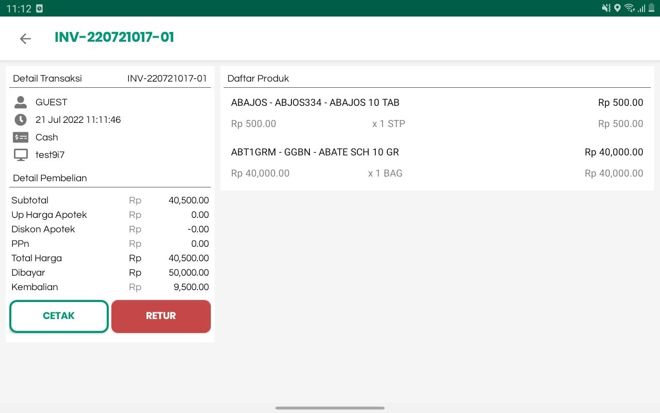Image resolution: width=660 pixels, height=413 pixels.
Task: Tap the monitor icon next to test9i7
Action: point(21,155)
